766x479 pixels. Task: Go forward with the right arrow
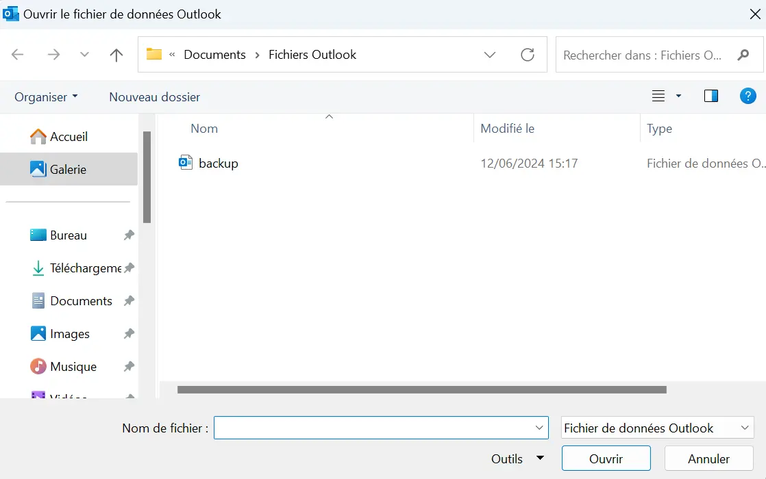coord(53,55)
